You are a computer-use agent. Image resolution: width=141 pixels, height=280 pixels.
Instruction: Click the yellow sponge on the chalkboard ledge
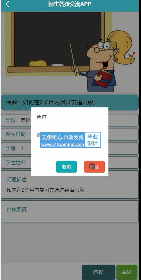coord(38,63)
